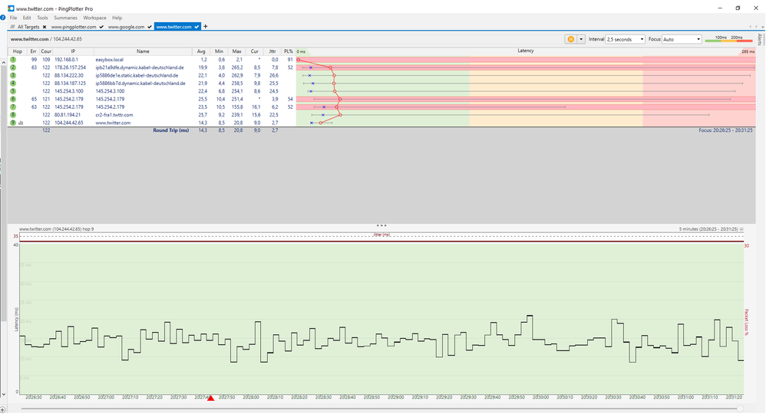Viewport: 766px width, 417px height.
Task: Click the blue help icon left of File
Action: (x=3, y=18)
